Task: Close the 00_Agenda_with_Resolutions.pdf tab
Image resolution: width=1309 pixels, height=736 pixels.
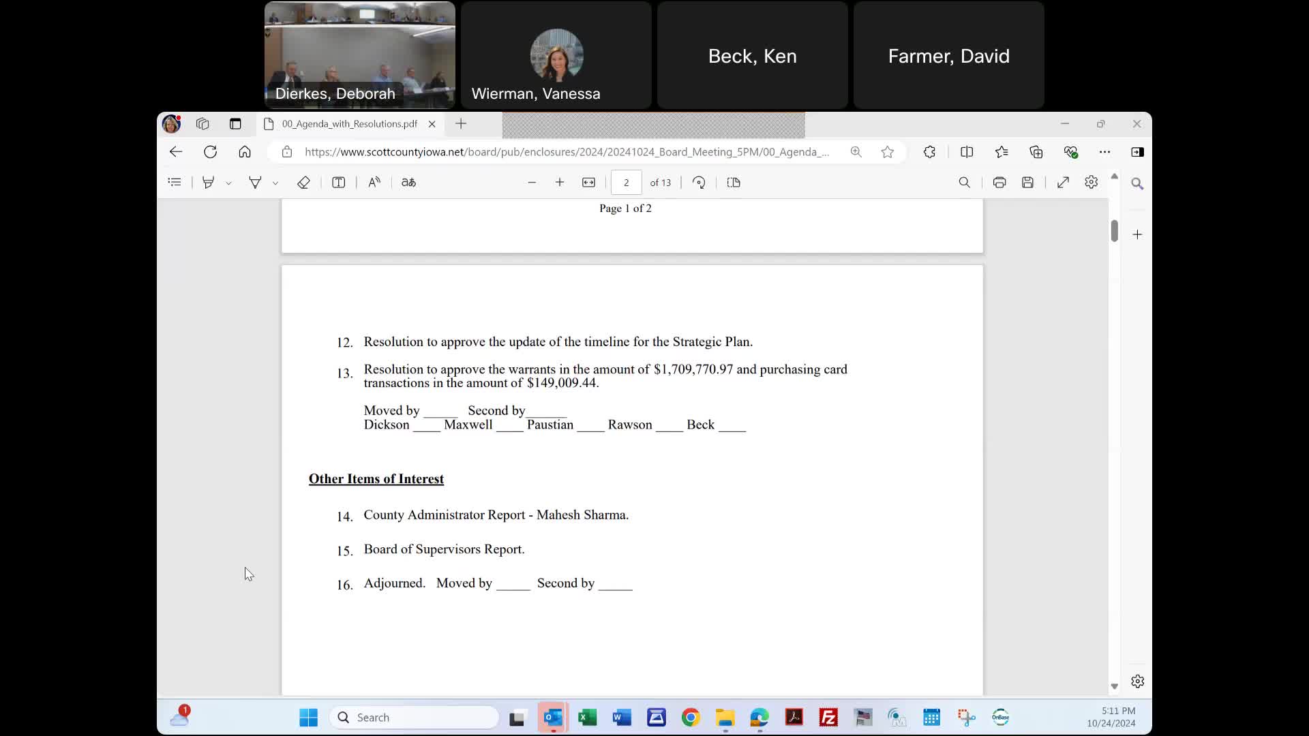Action: (x=432, y=123)
